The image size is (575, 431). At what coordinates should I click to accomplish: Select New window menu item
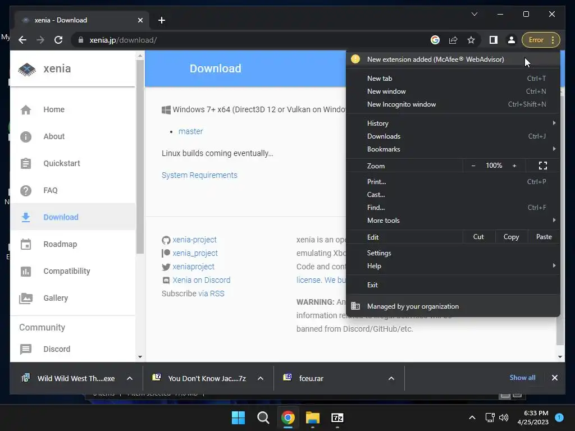tap(453, 91)
